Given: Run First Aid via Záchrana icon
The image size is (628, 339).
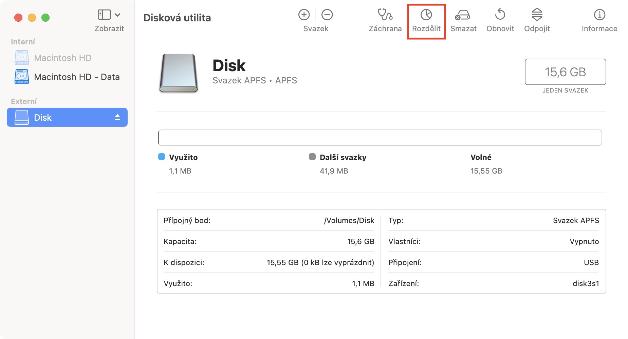Looking at the screenshot, I should 385,15.
